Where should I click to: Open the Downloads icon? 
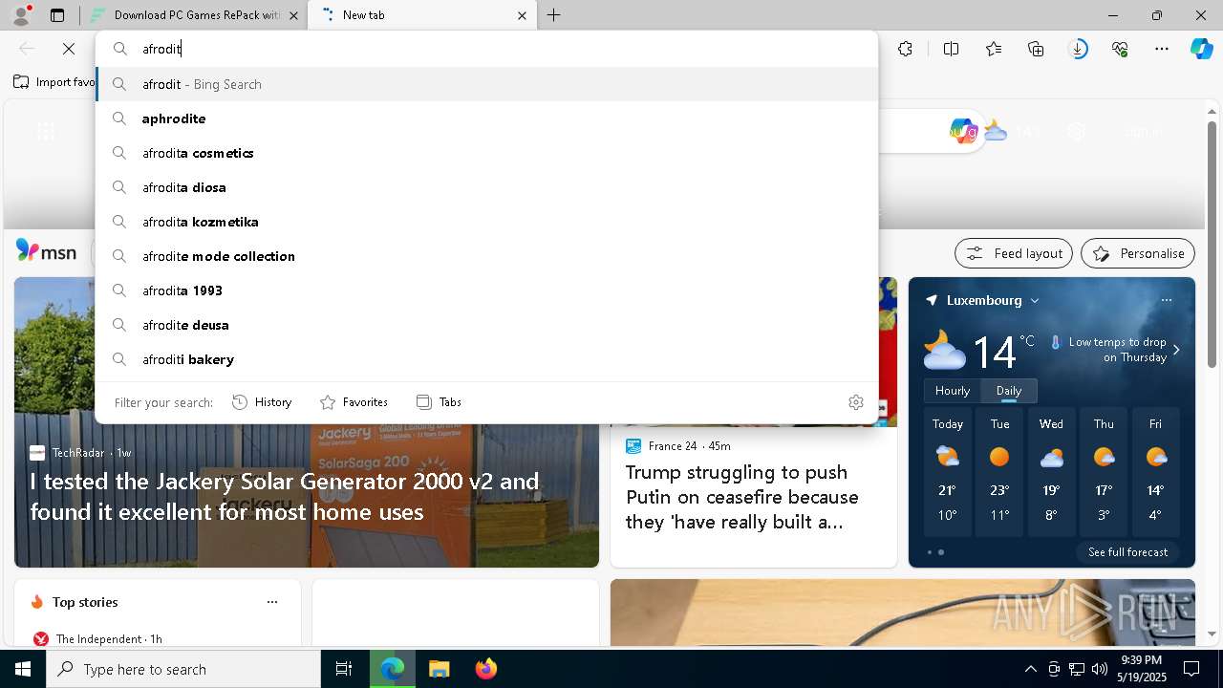coord(1078,49)
